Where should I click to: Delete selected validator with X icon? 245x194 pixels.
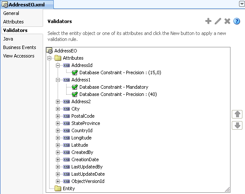227,21
